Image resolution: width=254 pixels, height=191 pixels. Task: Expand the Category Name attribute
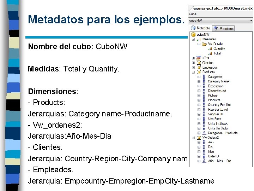199,82
